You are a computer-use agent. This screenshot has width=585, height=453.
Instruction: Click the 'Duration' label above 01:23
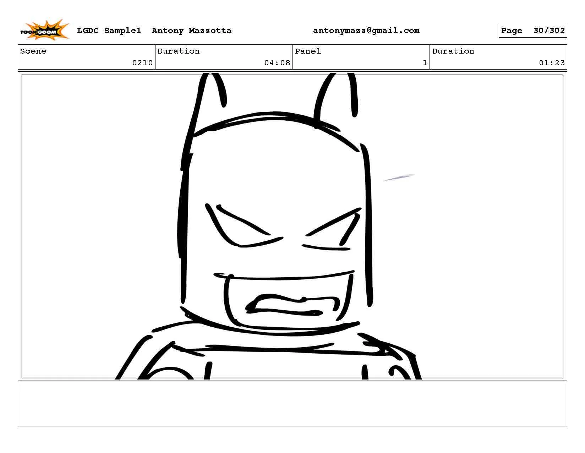[x=453, y=51]
